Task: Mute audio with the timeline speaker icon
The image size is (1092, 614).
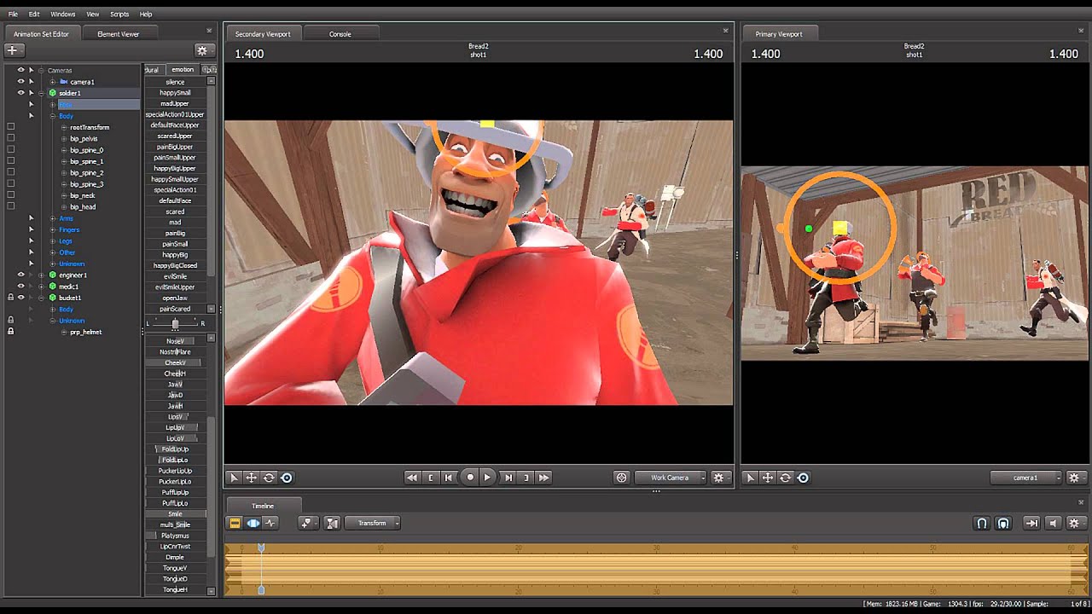Action: (1054, 523)
